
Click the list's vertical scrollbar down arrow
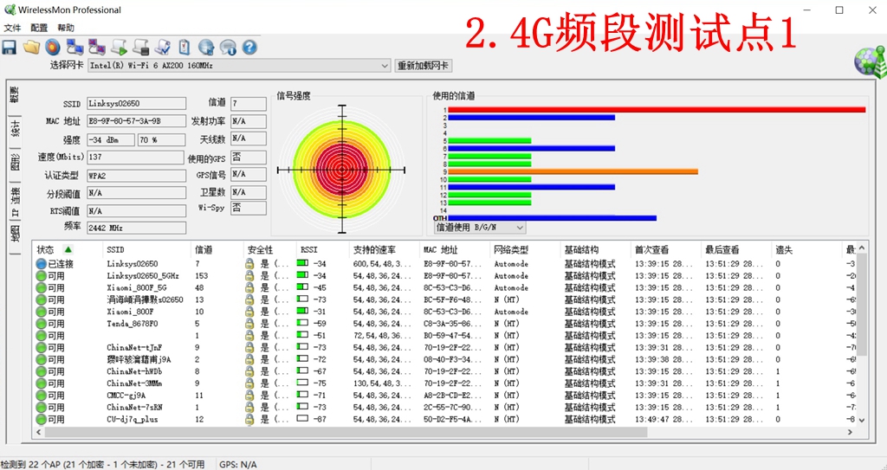(x=862, y=420)
